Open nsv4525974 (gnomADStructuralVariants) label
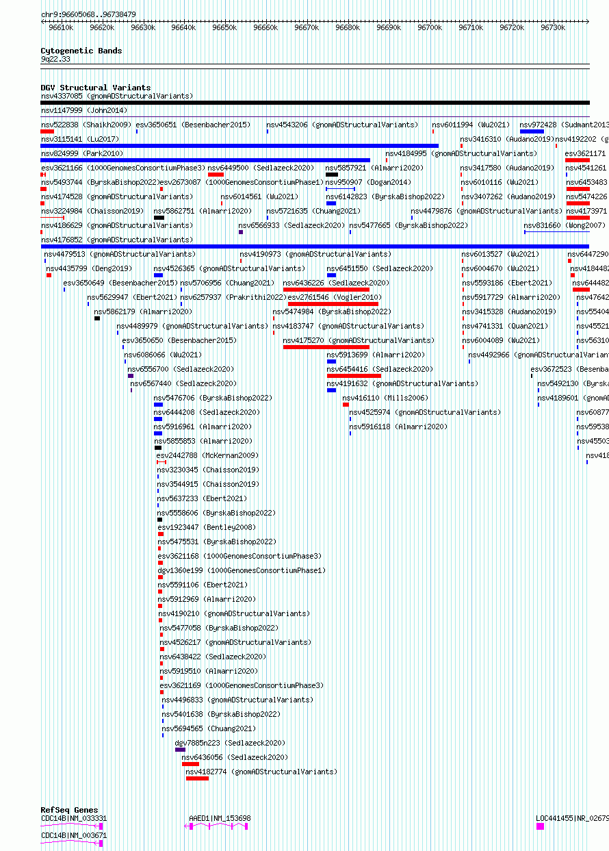Screen dimensions: 609x851 [x=425, y=412]
